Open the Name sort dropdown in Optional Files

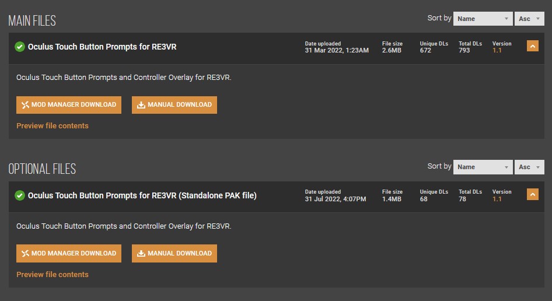tap(483, 167)
